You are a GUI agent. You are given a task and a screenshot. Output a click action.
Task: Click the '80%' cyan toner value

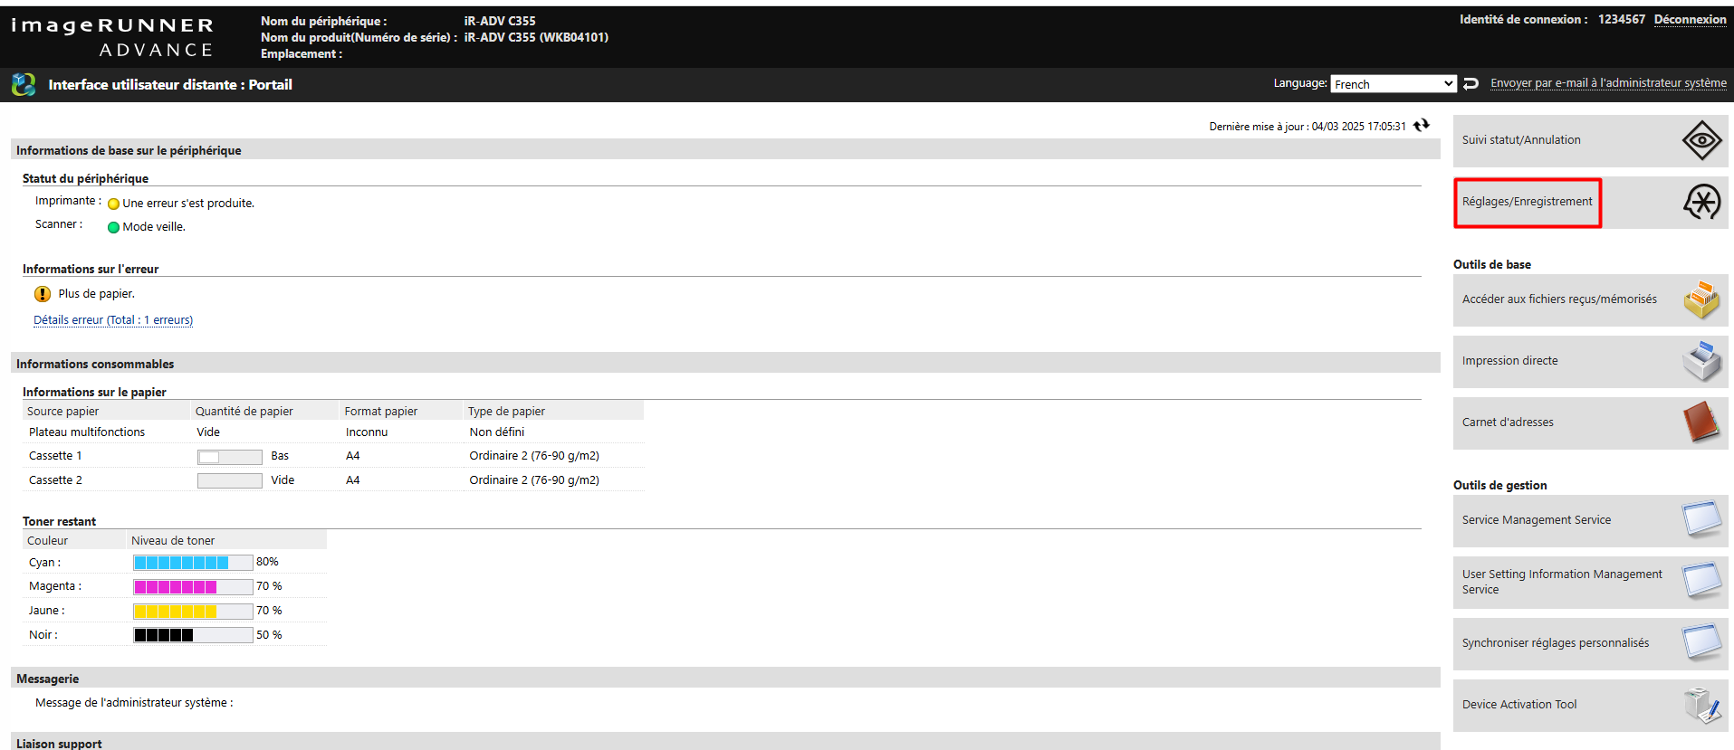tap(267, 562)
